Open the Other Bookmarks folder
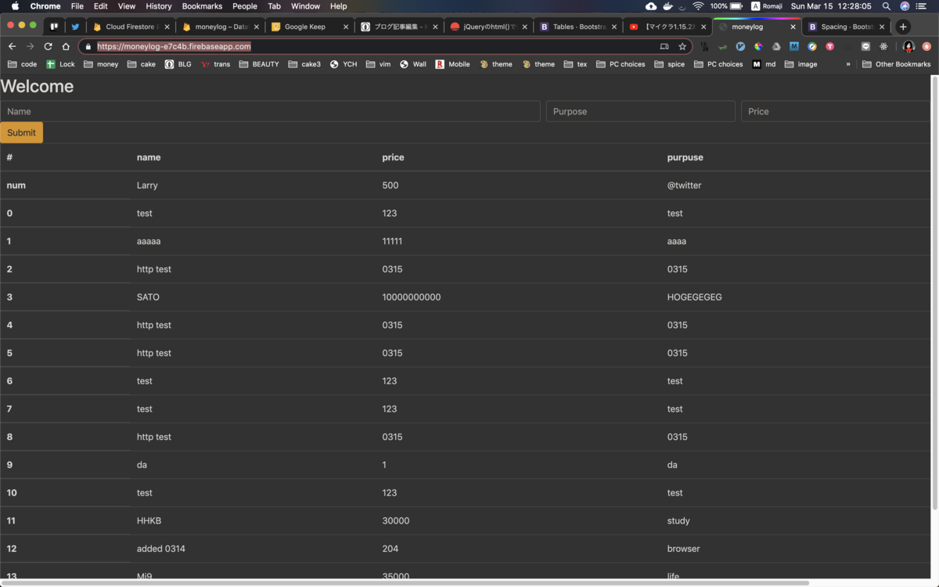Image resolution: width=939 pixels, height=587 pixels. click(x=897, y=64)
